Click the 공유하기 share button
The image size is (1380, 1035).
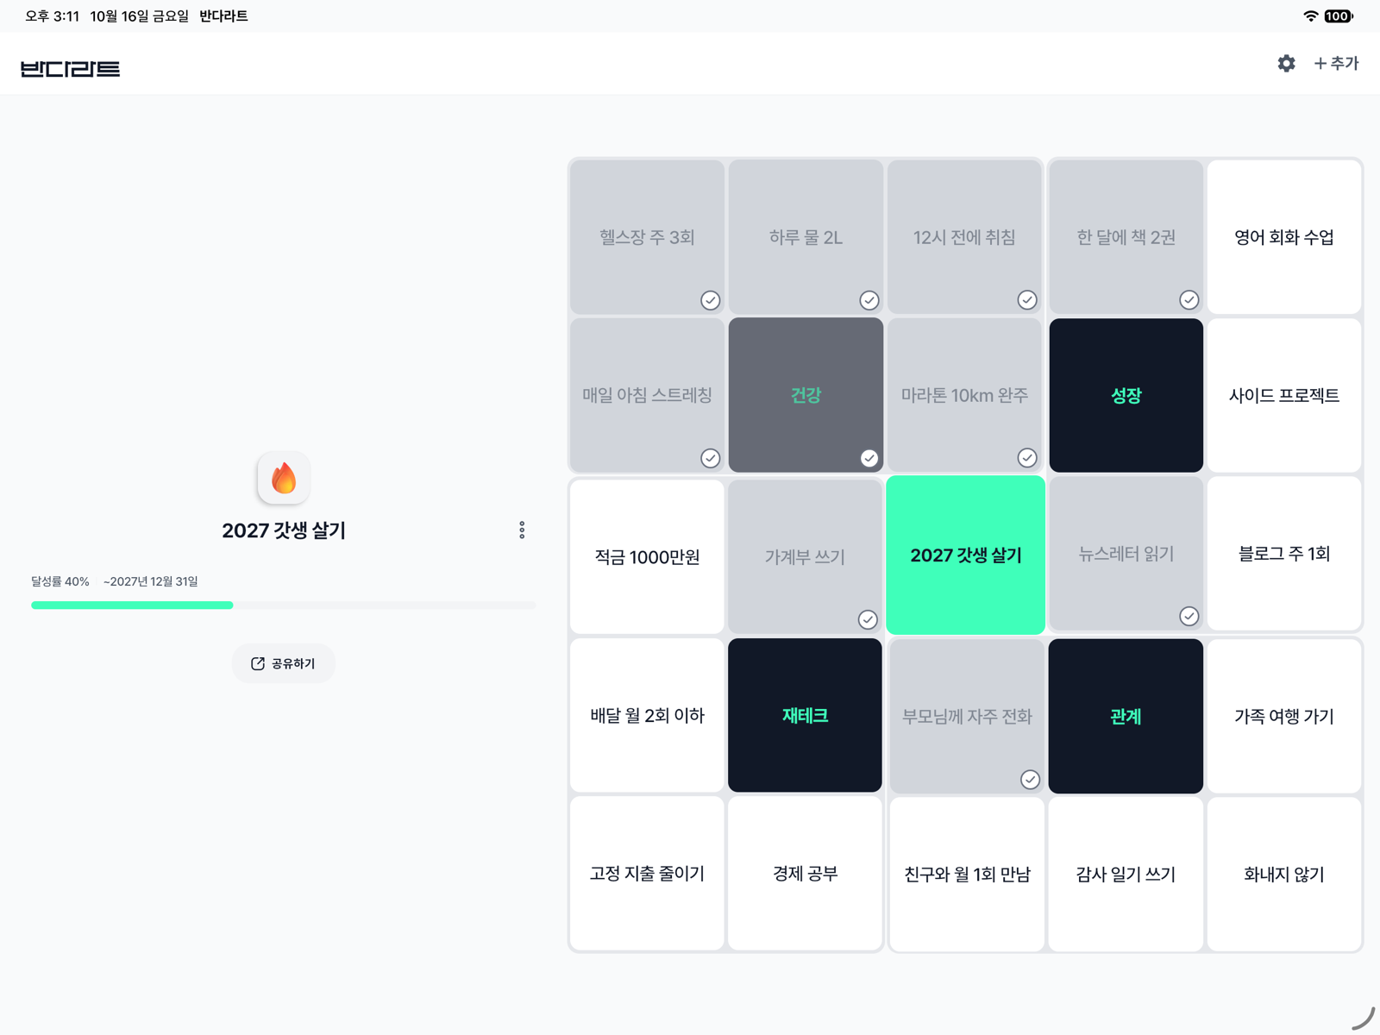click(283, 663)
